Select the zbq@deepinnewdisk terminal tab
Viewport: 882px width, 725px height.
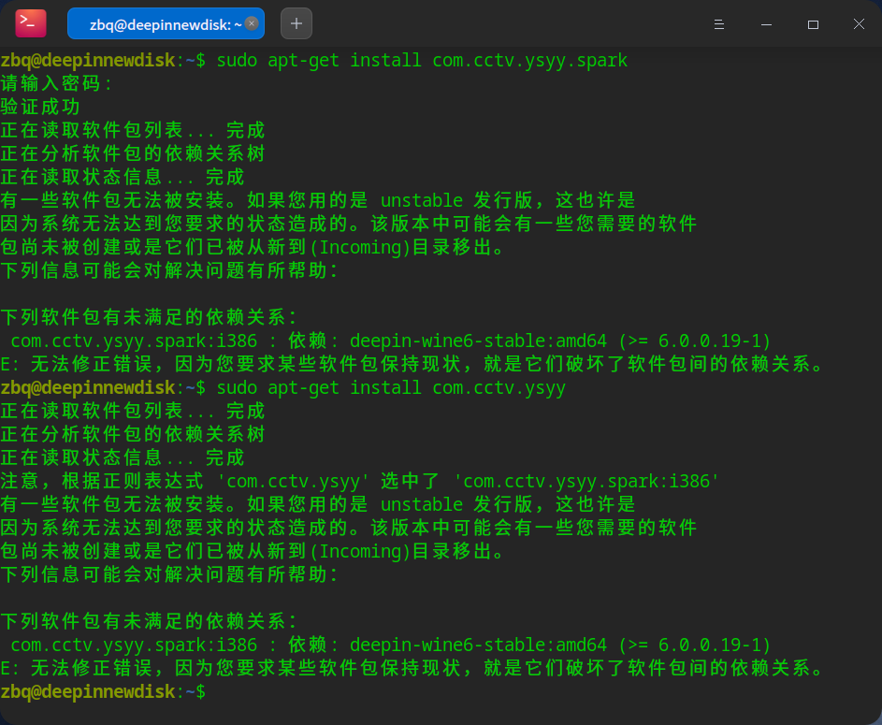(166, 23)
